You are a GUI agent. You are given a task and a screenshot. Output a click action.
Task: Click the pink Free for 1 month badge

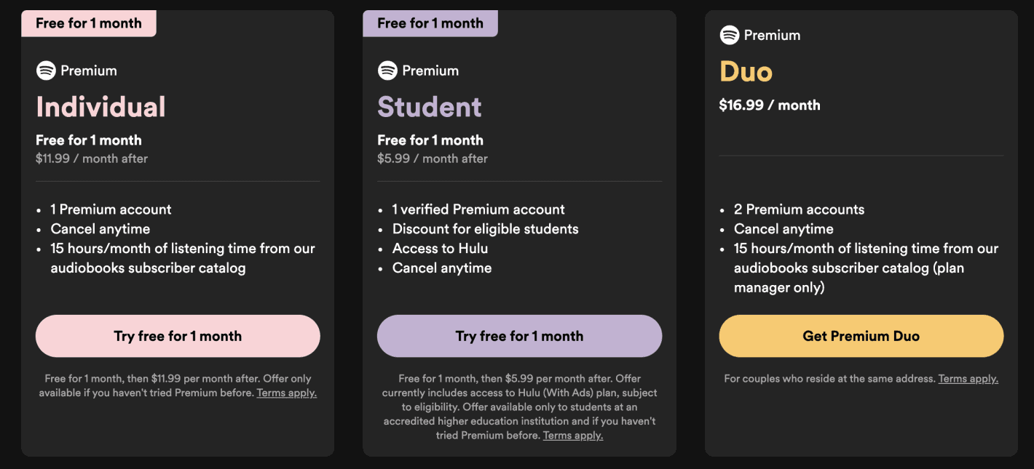(x=88, y=23)
